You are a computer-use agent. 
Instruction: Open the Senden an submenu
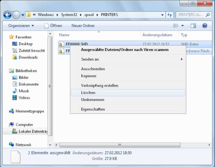(x=128, y=59)
